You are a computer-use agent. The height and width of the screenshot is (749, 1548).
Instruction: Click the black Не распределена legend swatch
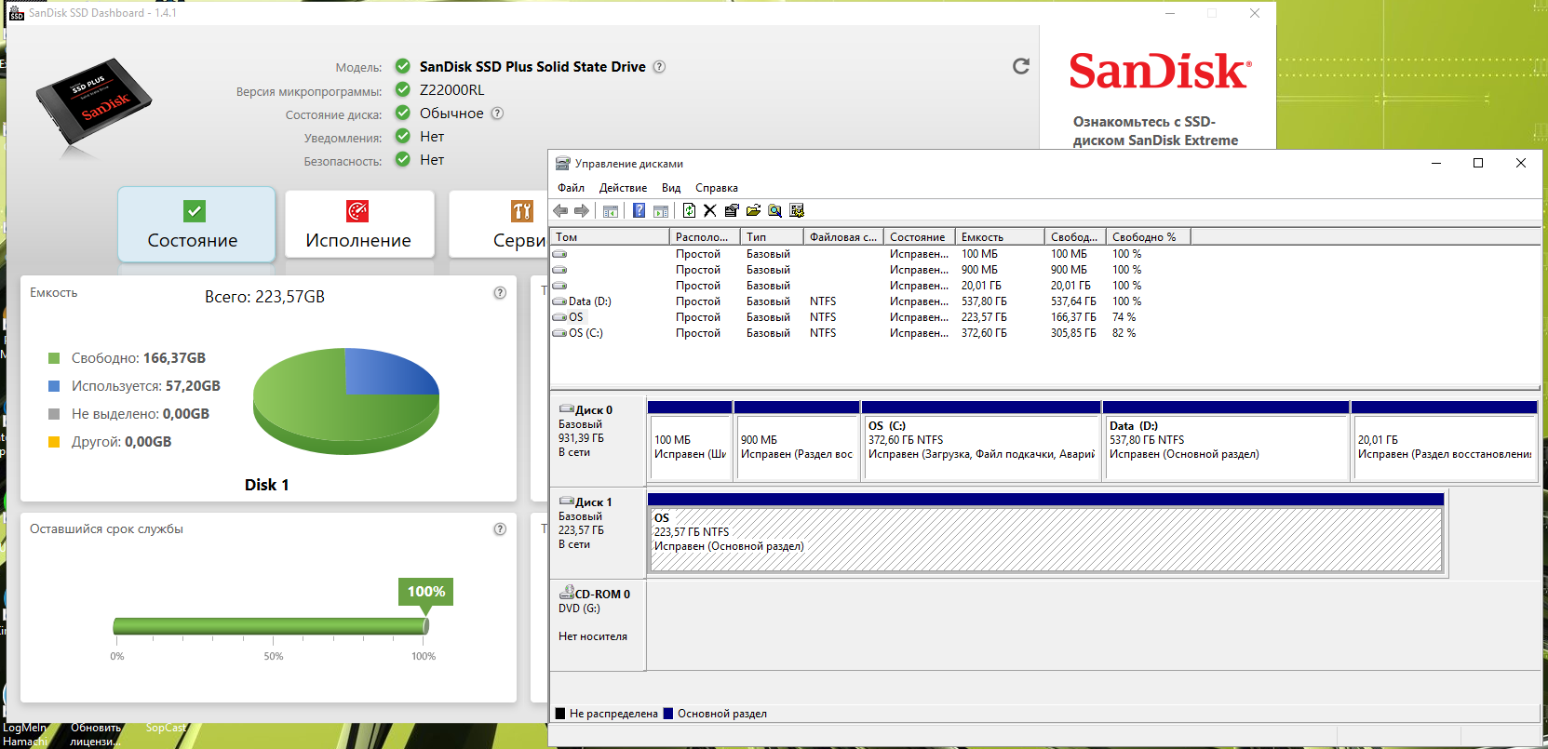tap(560, 714)
